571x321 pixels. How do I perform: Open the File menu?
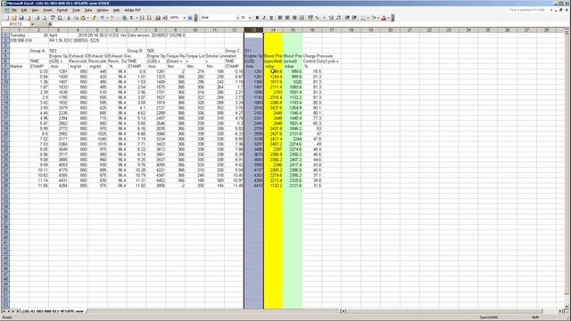click(x=14, y=10)
